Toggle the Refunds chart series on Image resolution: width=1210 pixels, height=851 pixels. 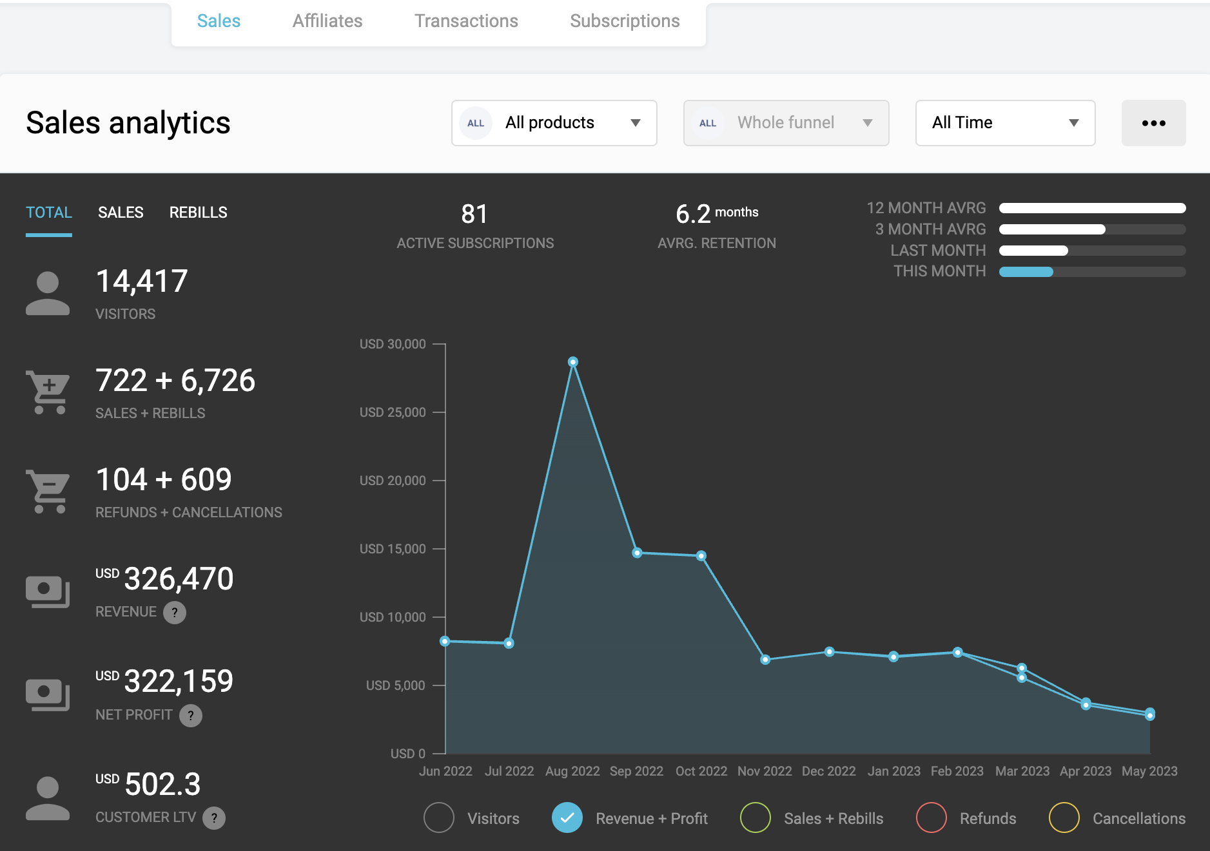pyautogui.click(x=931, y=818)
